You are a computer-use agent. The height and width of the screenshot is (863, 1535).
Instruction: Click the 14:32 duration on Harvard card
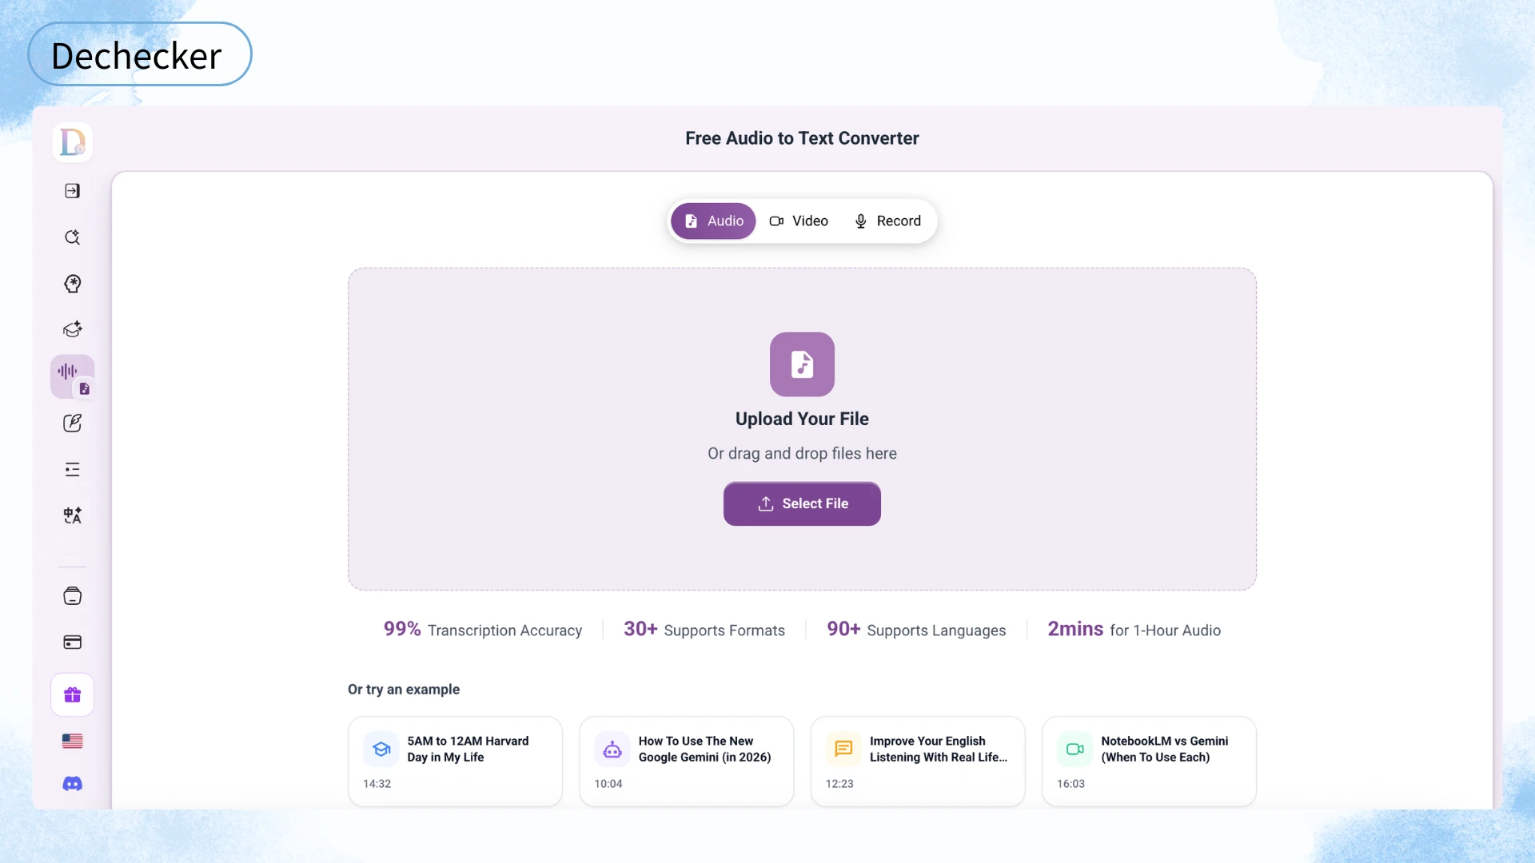click(x=377, y=784)
